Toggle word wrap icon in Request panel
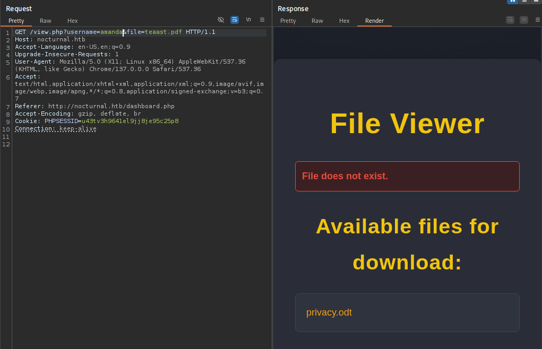Screen dimensions: 542x349 tap(235, 20)
